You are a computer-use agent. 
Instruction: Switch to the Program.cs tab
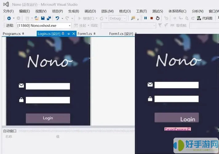pos(12,34)
